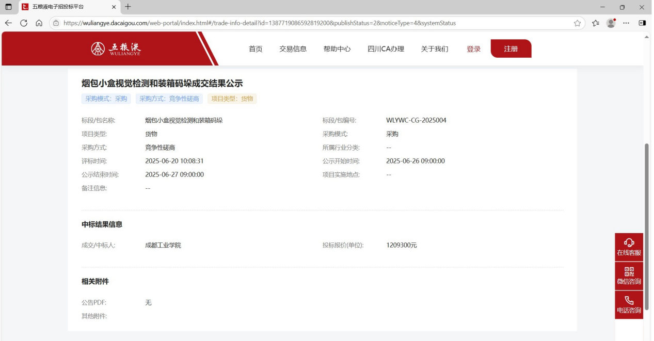The height and width of the screenshot is (341, 654).
Task: Click the bid price 1209300元
Action: coord(402,245)
